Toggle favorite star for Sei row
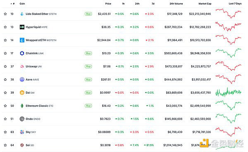Screen dimensions: 248x152 coord(5,145)
